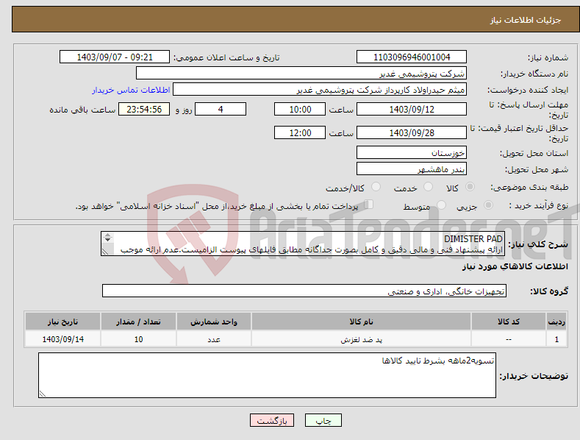
Task: Select the خدمت radio button
Action: click(428, 187)
